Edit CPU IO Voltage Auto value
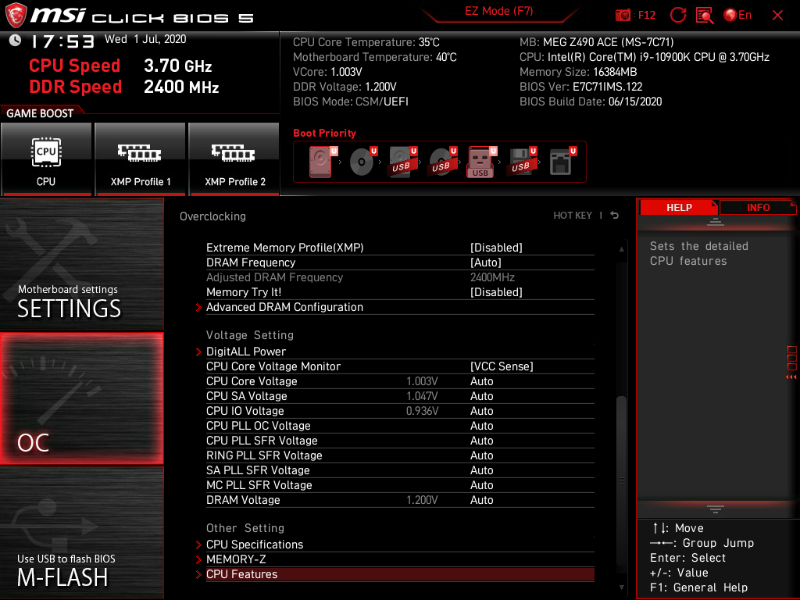 pos(481,411)
